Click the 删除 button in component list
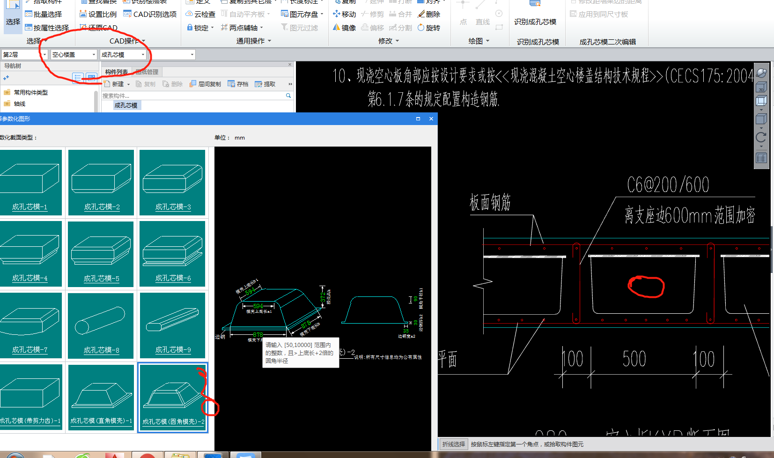This screenshot has width=774, height=458. coord(173,84)
